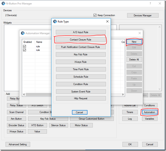Select Contact Closure Rule
The image size is (166, 151).
tap(81, 40)
